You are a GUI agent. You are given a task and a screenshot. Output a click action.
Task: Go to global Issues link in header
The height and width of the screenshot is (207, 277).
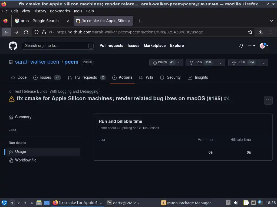[133, 46]
